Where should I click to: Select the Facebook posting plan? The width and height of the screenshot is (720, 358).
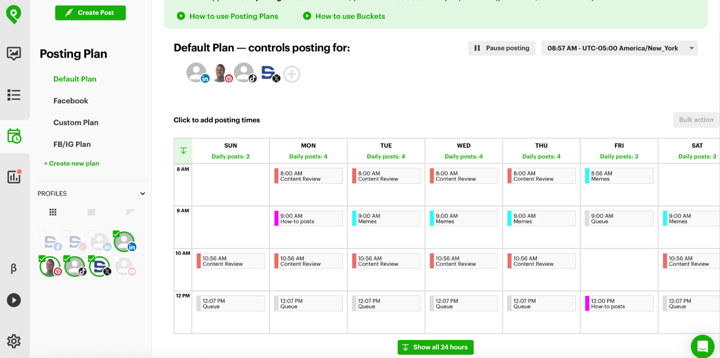(71, 101)
